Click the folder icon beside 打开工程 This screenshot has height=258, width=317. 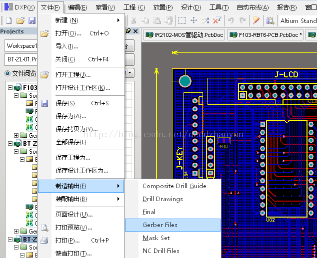click(44, 75)
